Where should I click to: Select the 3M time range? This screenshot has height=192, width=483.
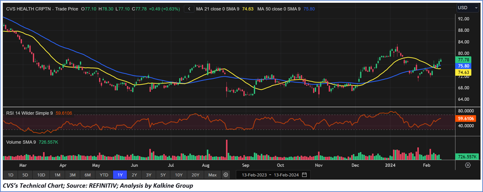pyautogui.click(x=72, y=175)
